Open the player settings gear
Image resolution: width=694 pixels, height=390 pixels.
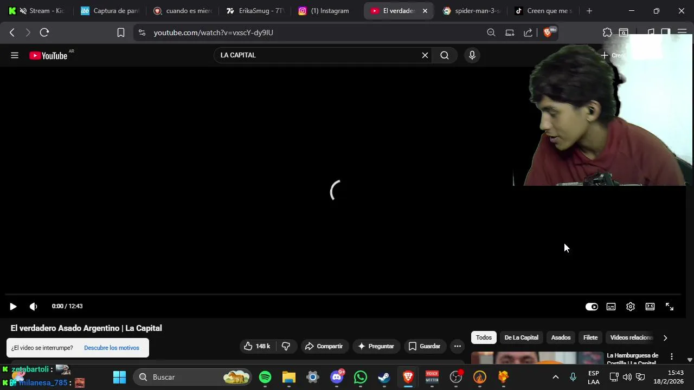coord(631,307)
